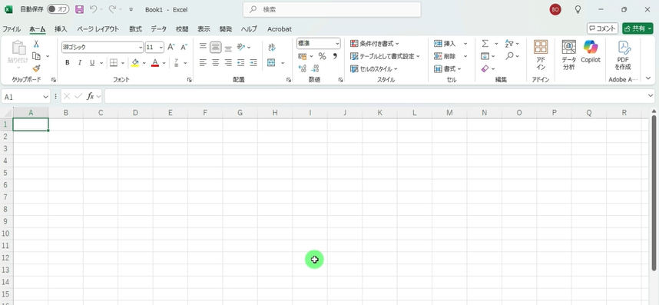Screen dimensions: 659x305
Task: Click the Cut scissors icon
Action: pyautogui.click(x=36, y=44)
